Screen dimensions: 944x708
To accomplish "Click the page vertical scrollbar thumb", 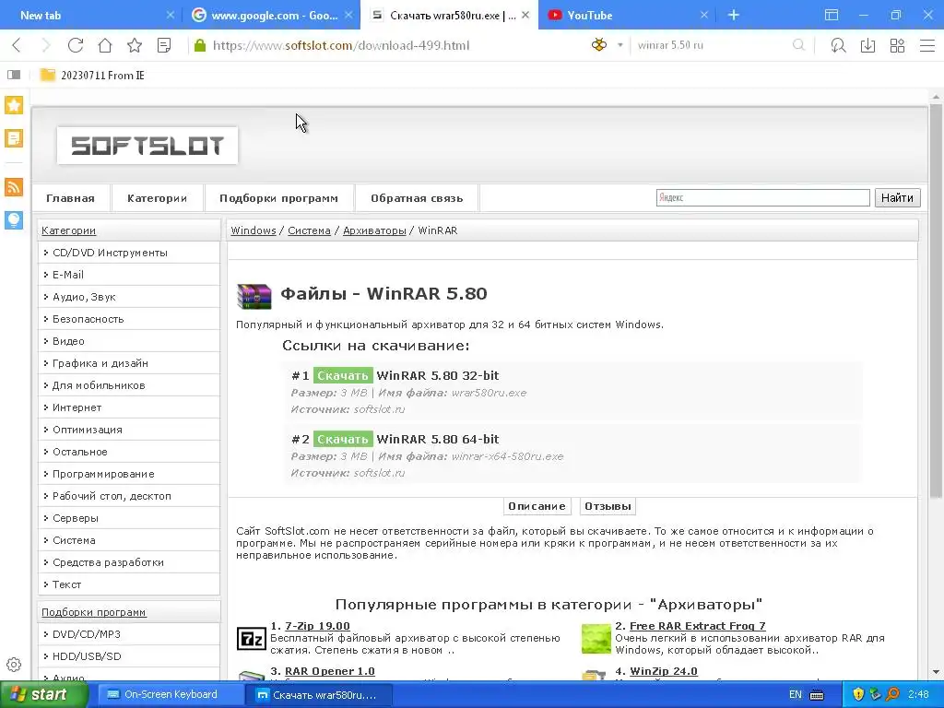I will click(936, 301).
